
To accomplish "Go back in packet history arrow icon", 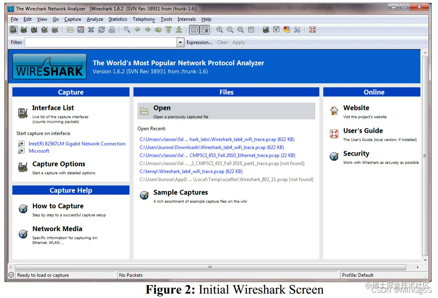I will coord(137,30).
